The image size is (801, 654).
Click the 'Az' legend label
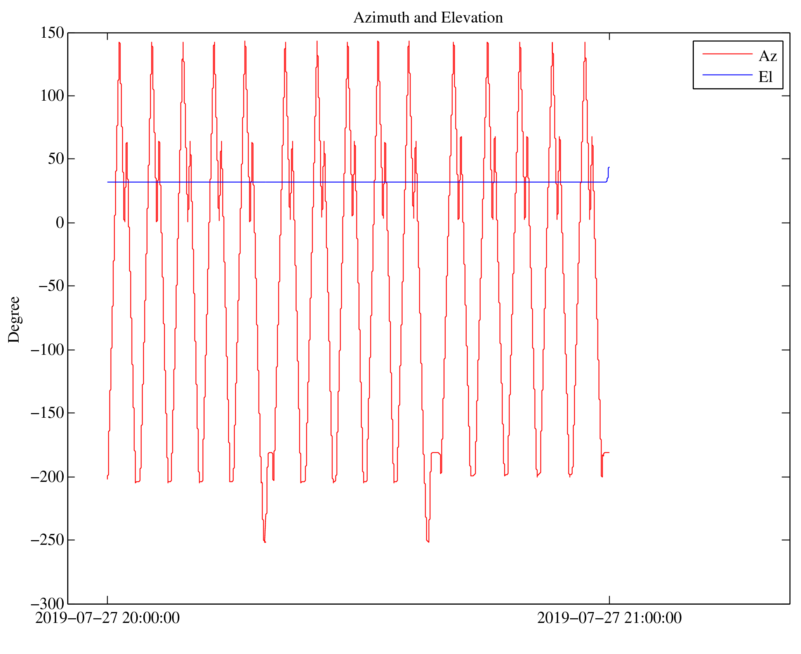pyautogui.click(x=767, y=56)
